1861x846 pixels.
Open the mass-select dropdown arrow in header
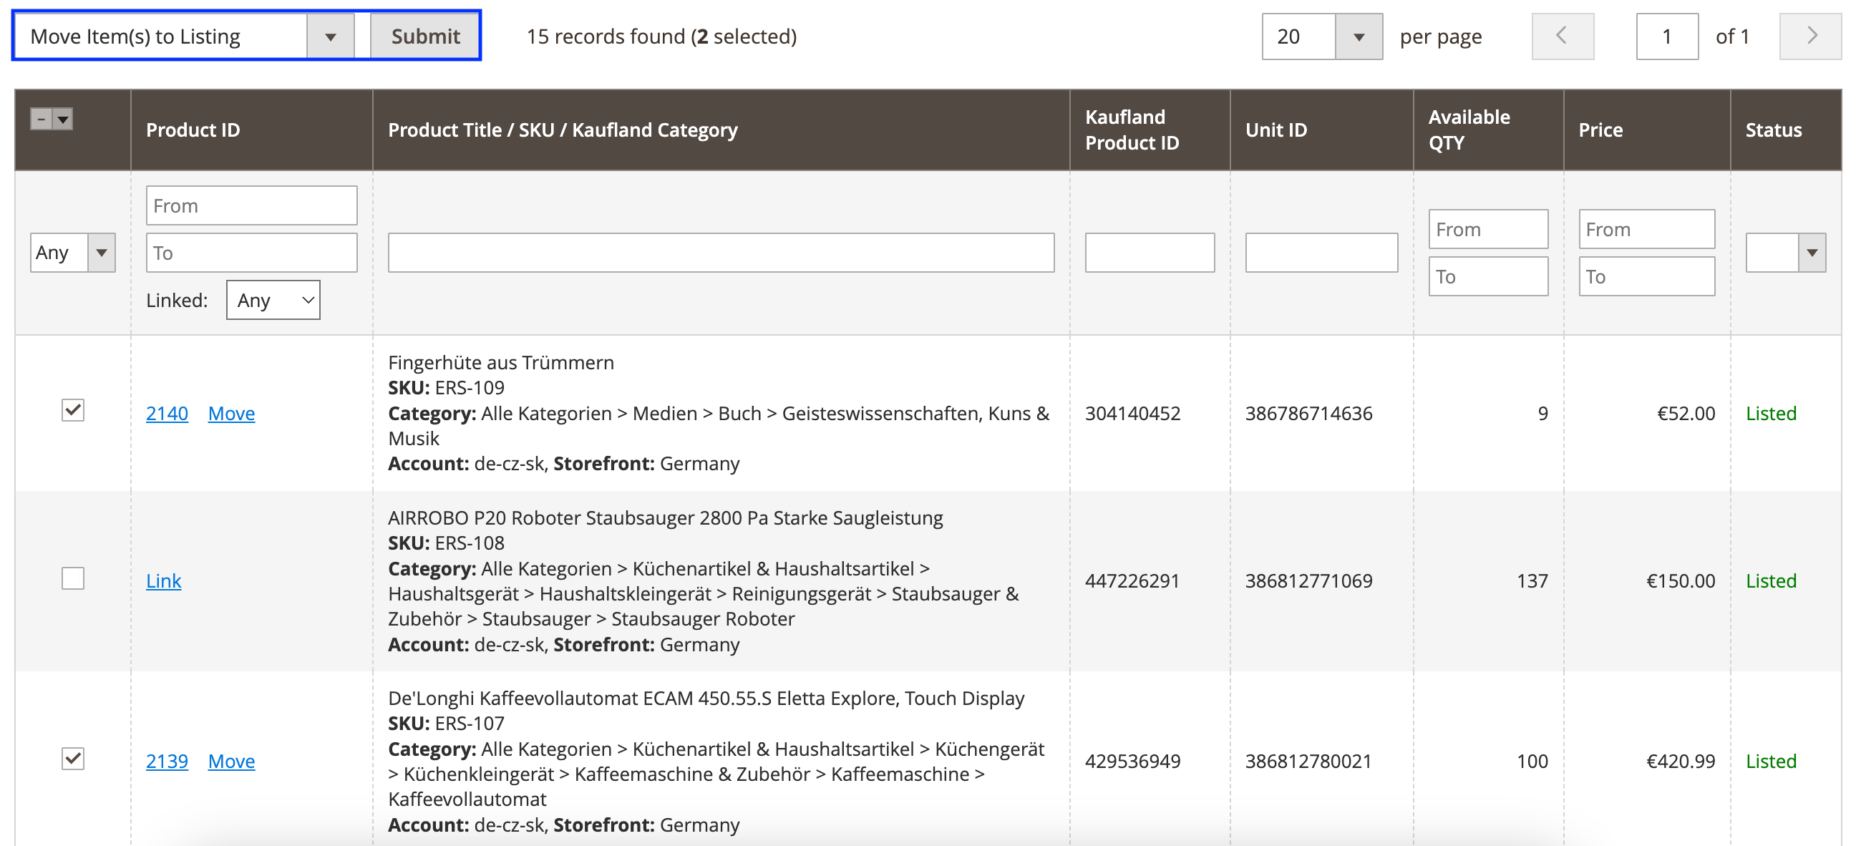pyautogui.click(x=64, y=120)
